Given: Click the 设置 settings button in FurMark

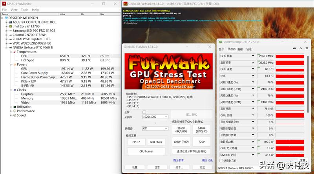Looking at the screenshot, I should tap(135, 167).
